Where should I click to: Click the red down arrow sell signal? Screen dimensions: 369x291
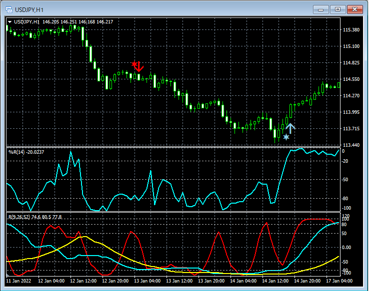139,66
